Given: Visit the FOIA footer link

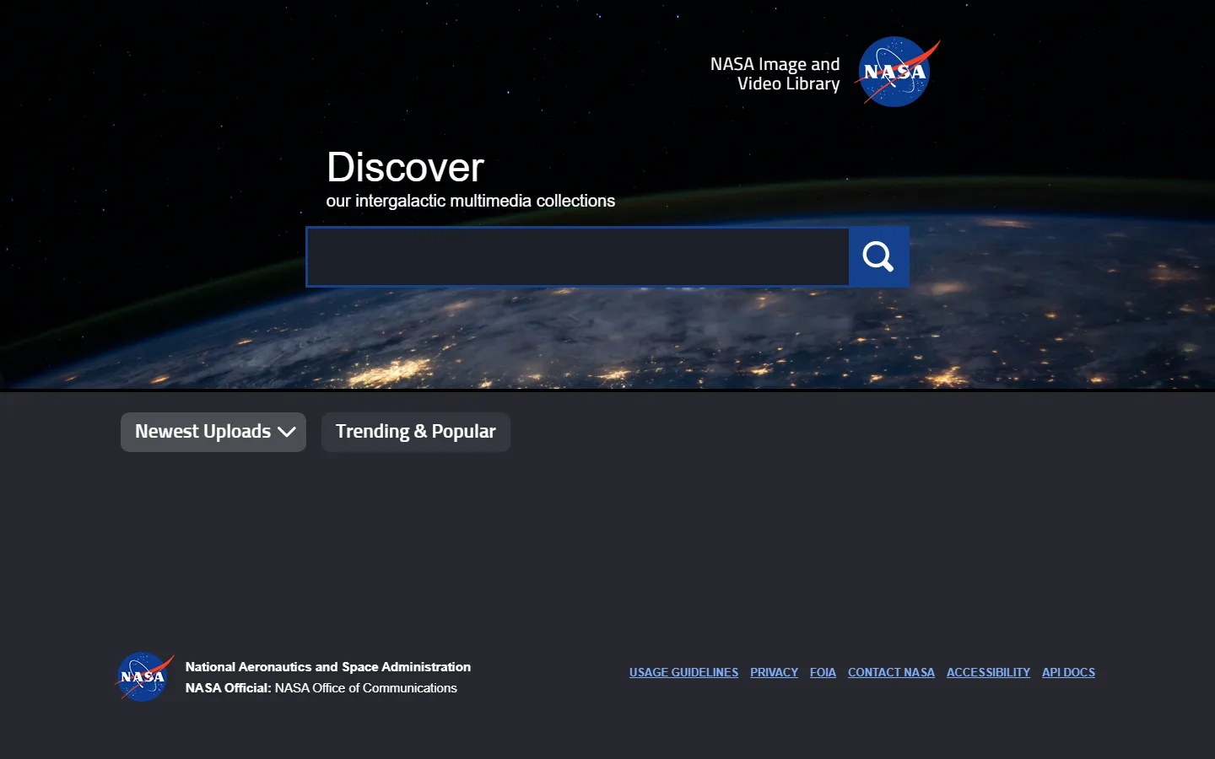Looking at the screenshot, I should point(823,672).
